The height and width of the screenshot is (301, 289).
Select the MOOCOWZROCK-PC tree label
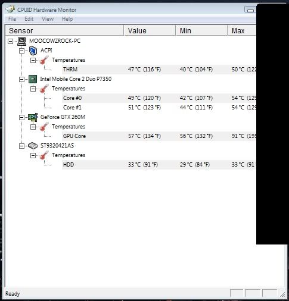coord(55,41)
